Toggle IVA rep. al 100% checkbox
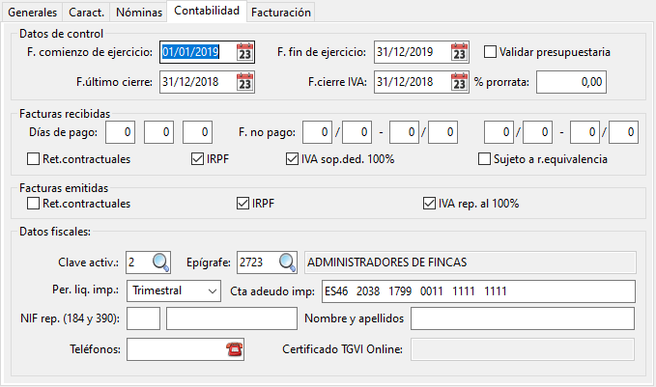Viewport: 656px width, 387px height. click(429, 204)
